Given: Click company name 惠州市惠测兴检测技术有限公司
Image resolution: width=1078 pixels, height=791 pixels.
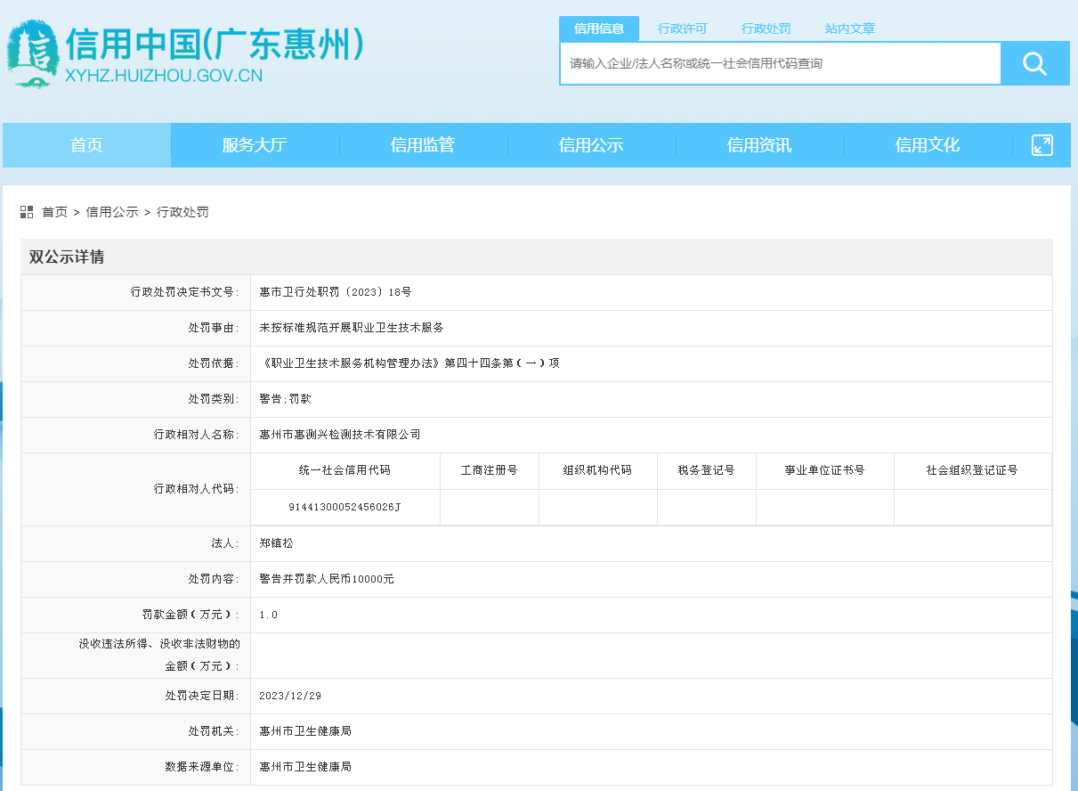Looking at the screenshot, I should [x=340, y=435].
